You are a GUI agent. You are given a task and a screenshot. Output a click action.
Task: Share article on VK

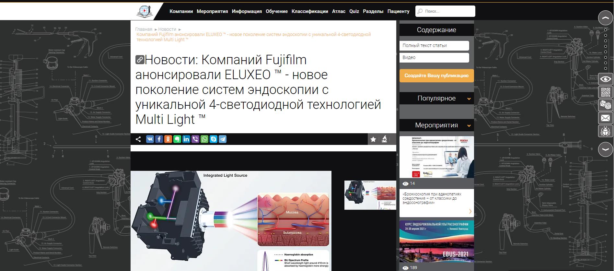click(150, 139)
